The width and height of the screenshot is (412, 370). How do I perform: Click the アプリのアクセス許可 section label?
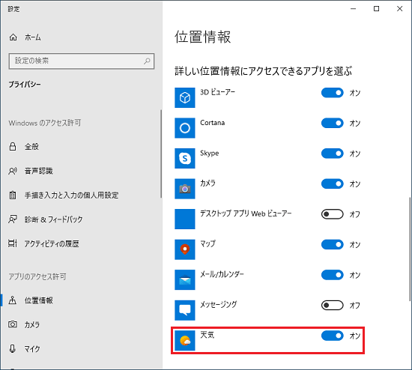[37, 276]
